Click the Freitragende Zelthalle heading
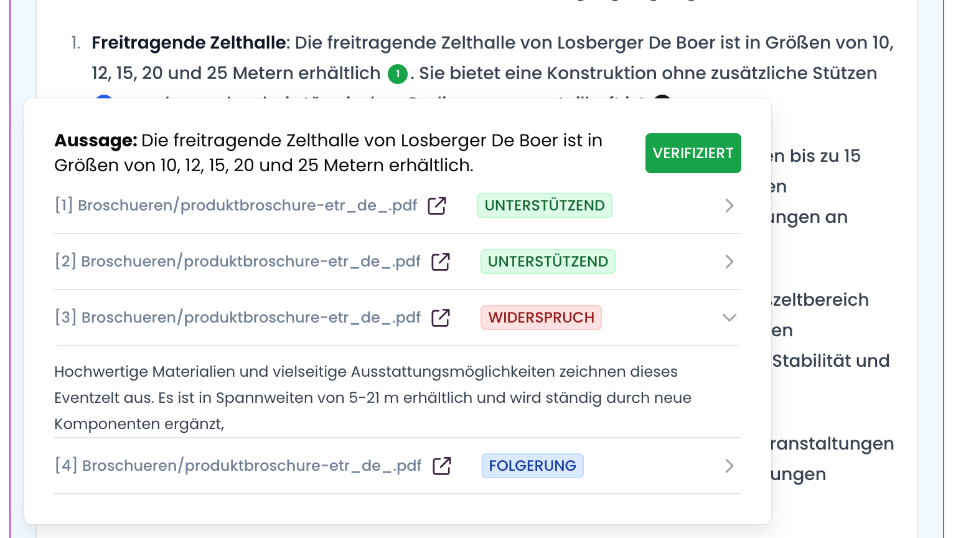The width and height of the screenshot is (966, 538). (189, 43)
